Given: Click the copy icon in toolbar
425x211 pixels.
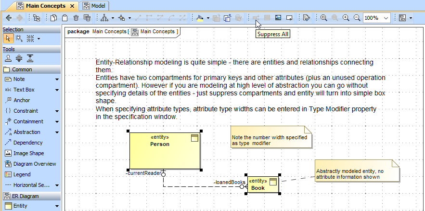Looking at the screenshot, I should [x=54, y=18].
